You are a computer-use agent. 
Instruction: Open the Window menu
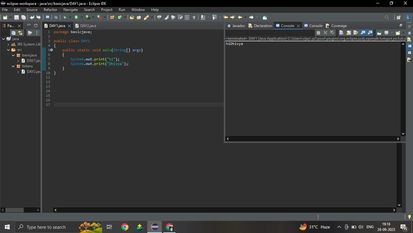138,10
